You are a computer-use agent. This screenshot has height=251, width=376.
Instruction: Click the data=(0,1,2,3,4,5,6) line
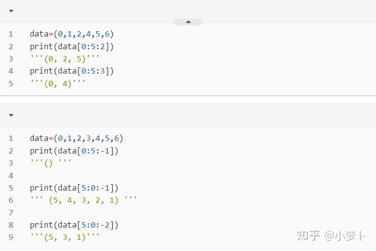[x=77, y=138]
